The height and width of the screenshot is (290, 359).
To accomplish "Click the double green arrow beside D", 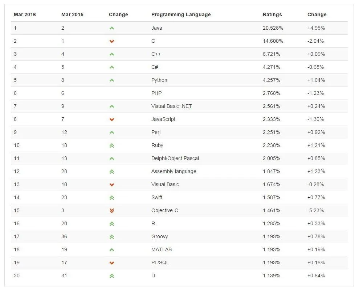I will coord(112,276).
